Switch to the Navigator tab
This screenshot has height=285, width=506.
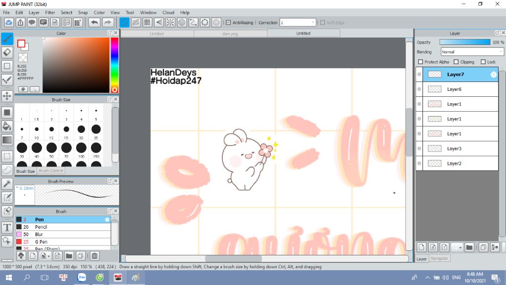point(439,258)
